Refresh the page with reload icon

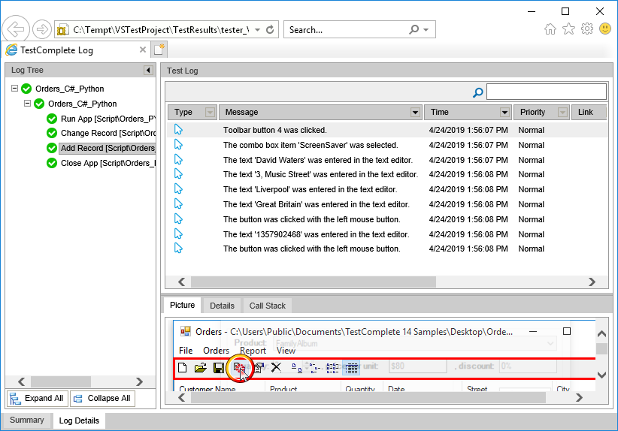[270, 29]
